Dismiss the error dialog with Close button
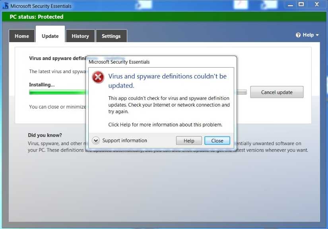Viewport: 328px width, 229px height. (x=217, y=141)
